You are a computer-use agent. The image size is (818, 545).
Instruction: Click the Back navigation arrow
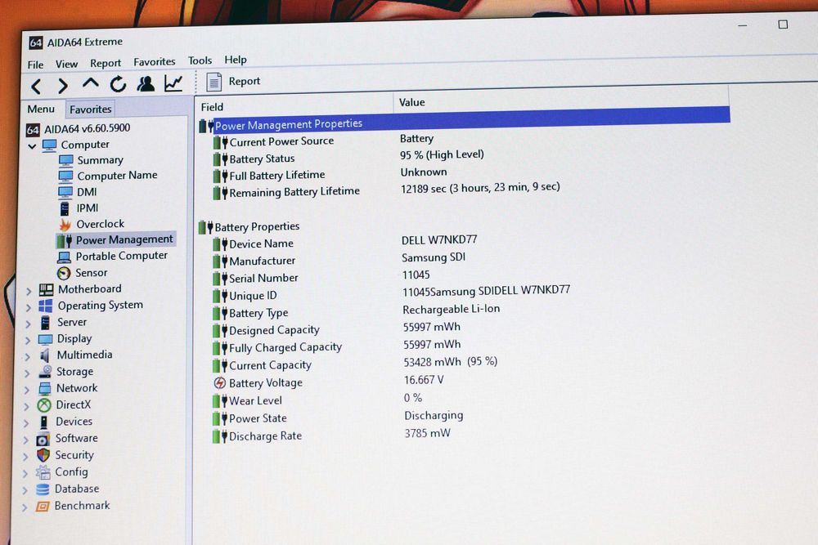coord(36,86)
